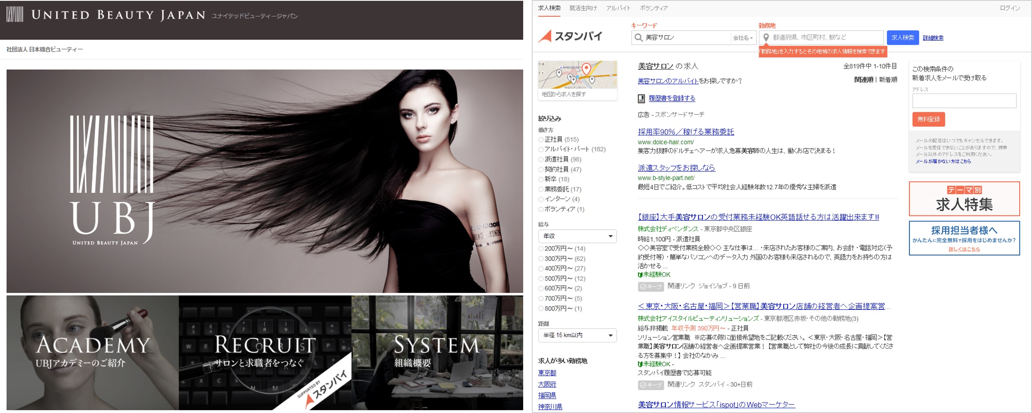Image resolution: width=1032 pixels, height=413 pixels.
Task: Click the UBJ hero banner image
Action: 265,181
